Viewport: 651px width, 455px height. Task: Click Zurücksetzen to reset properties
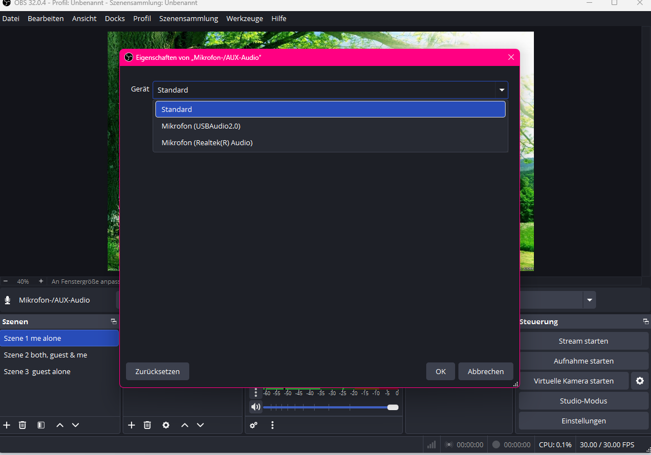click(158, 372)
